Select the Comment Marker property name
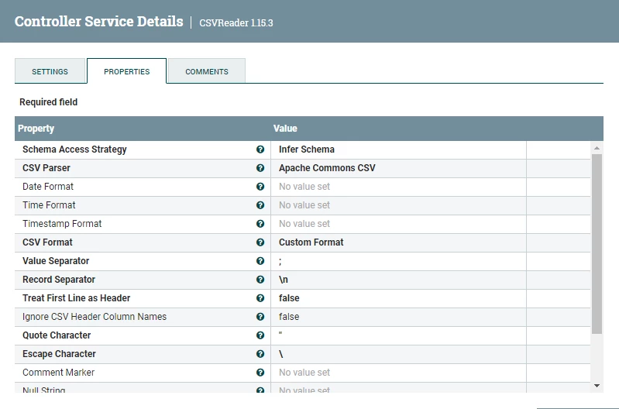619x409 pixels. coord(58,372)
